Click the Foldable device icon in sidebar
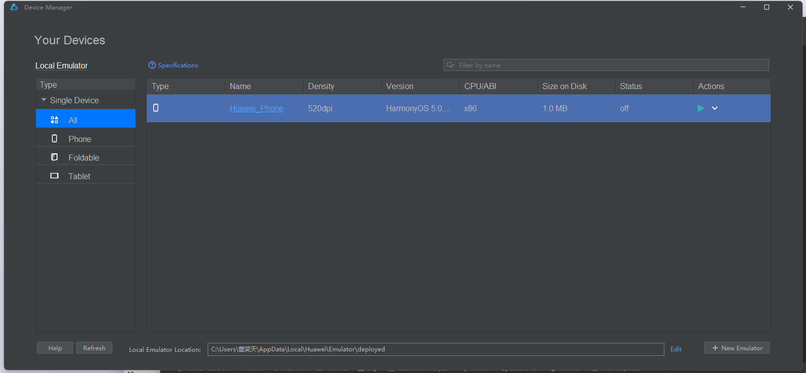Image resolution: width=806 pixels, height=373 pixels. (x=54, y=157)
